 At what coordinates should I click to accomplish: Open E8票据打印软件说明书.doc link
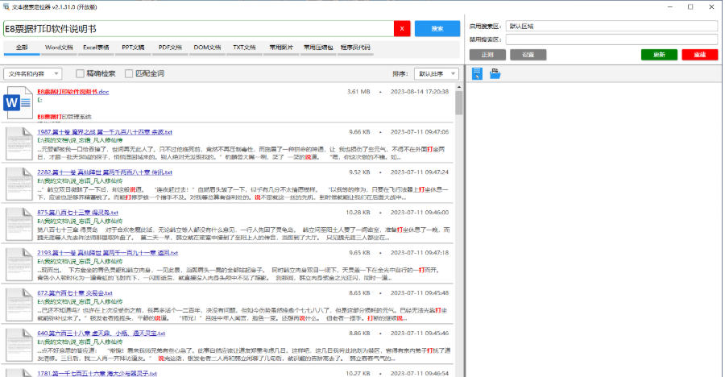tap(73, 92)
